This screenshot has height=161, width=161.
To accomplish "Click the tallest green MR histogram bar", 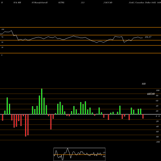I will (x=42, y=101).
